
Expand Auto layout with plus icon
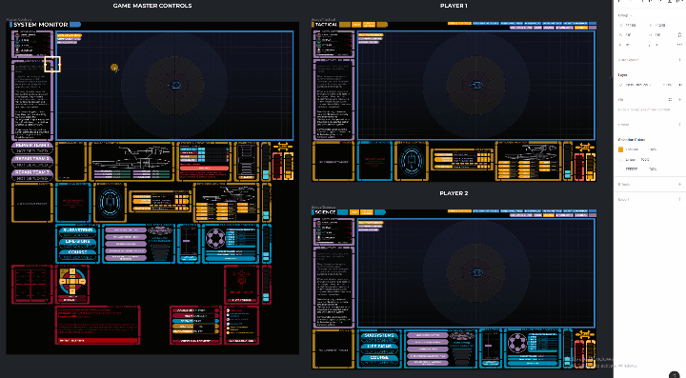pyautogui.click(x=680, y=59)
